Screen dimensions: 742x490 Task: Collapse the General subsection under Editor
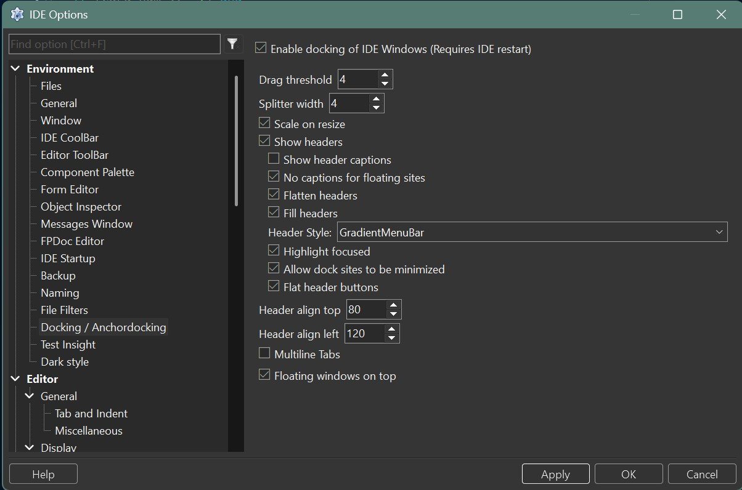pyautogui.click(x=30, y=396)
